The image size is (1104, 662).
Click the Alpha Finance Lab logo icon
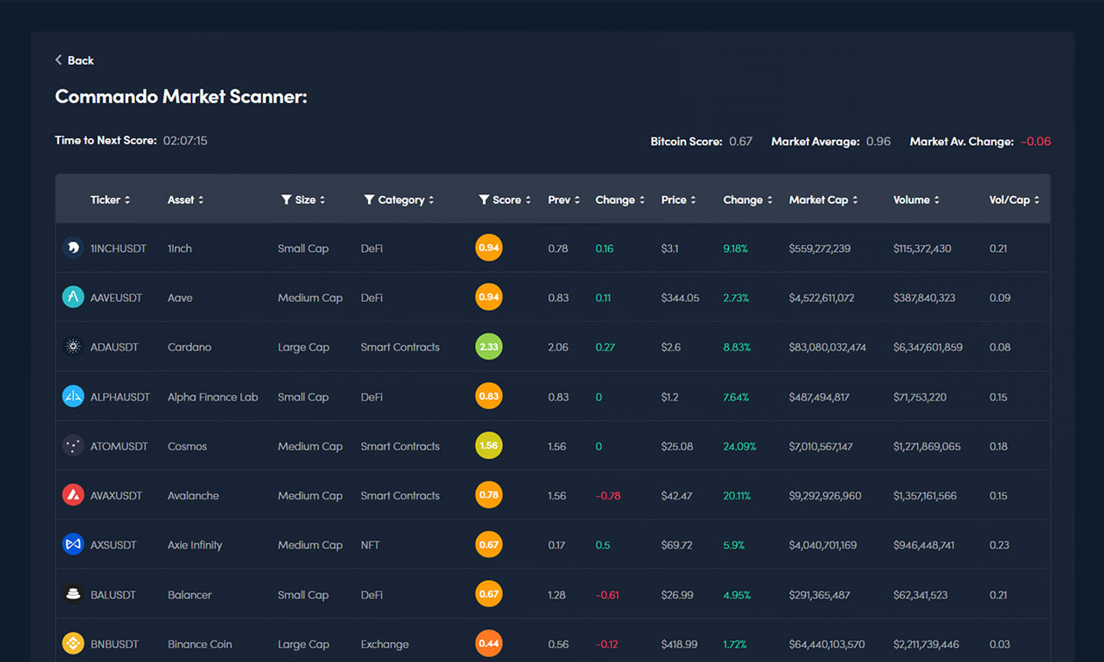point(73,396)
